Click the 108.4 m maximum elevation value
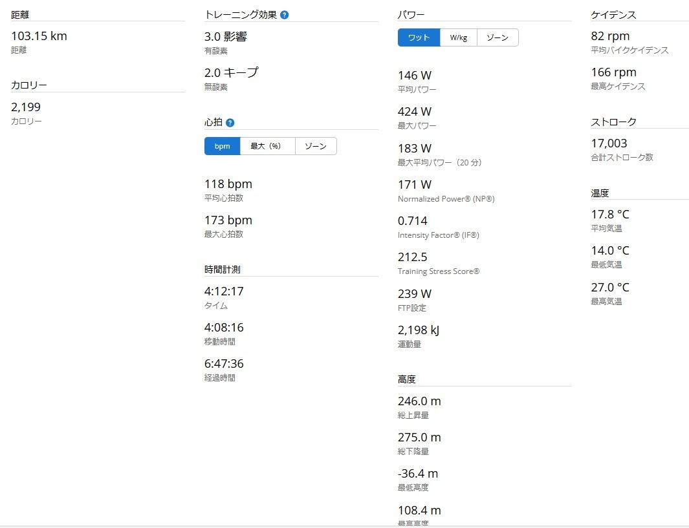 point(419,510)
